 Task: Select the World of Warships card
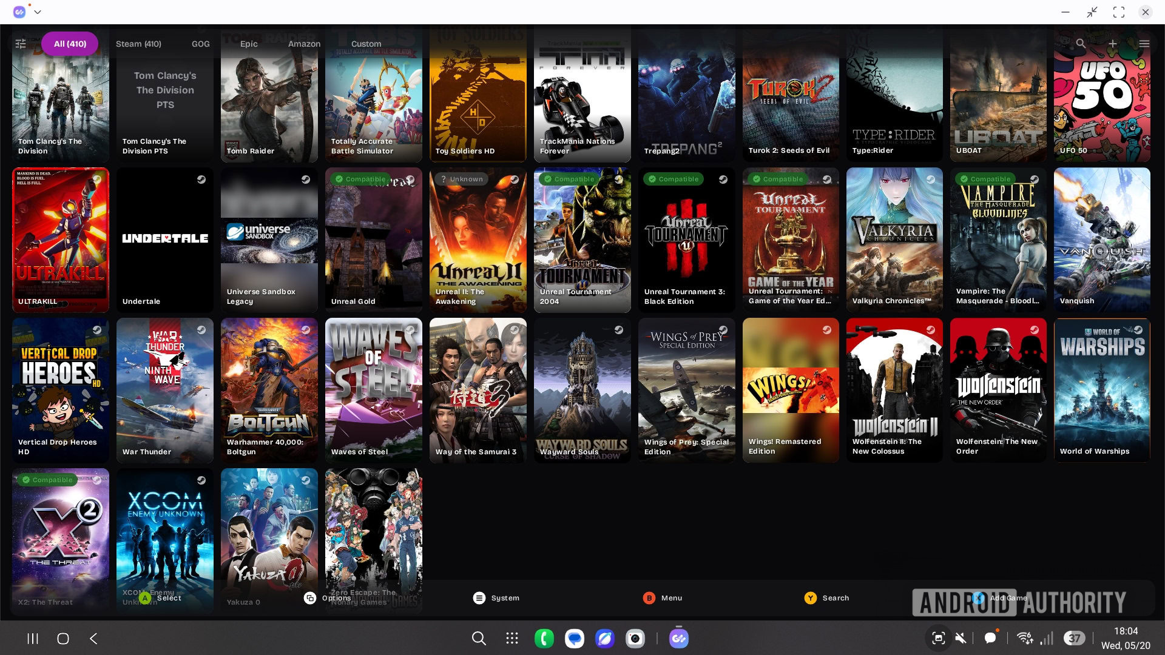pos(1102,391)
